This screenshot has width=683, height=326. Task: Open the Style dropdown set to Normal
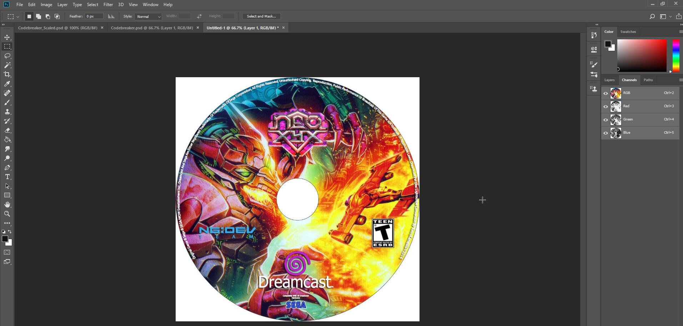148,16
